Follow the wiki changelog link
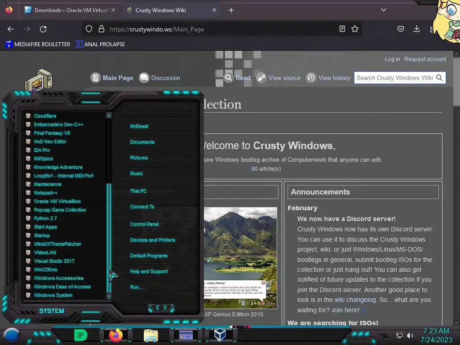The width and height of the screenshot is (460, 345). point(355,300)
